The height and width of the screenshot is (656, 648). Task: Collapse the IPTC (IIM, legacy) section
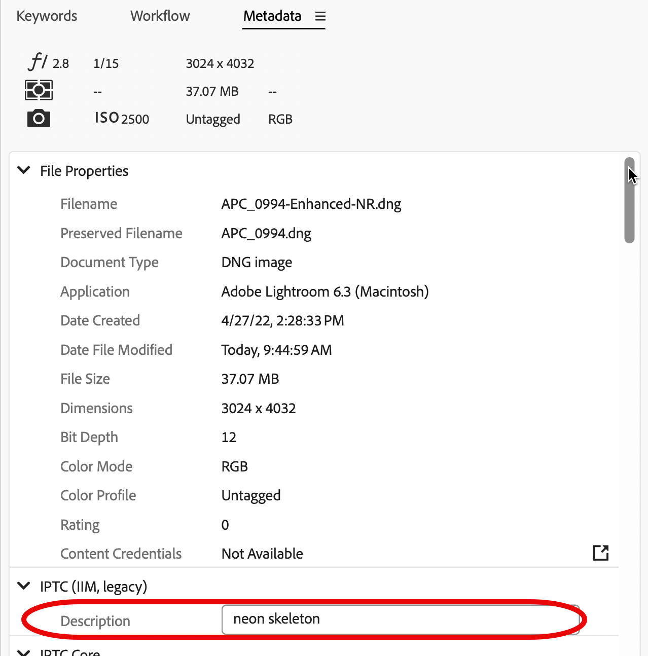[x=23, y=586]
